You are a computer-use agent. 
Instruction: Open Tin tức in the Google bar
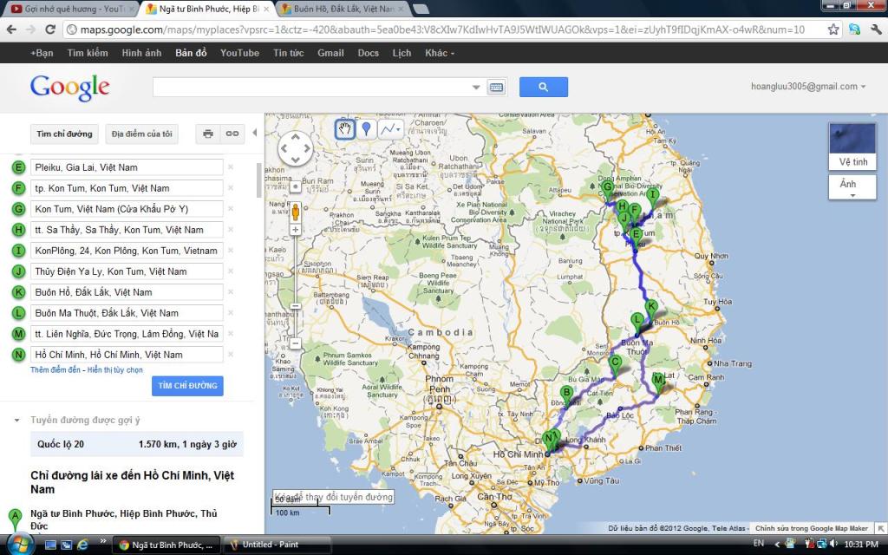[x=288, y=53]
